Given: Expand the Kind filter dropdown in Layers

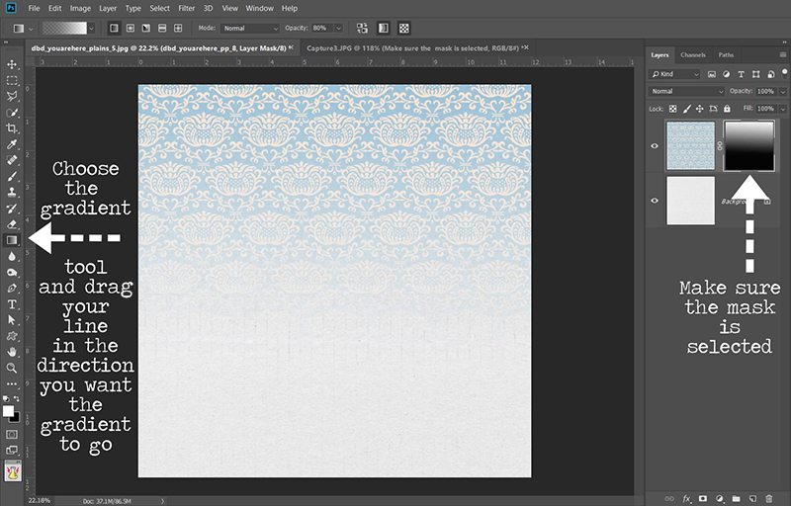Looking at the screenshot, I should [x=676, y=74].
